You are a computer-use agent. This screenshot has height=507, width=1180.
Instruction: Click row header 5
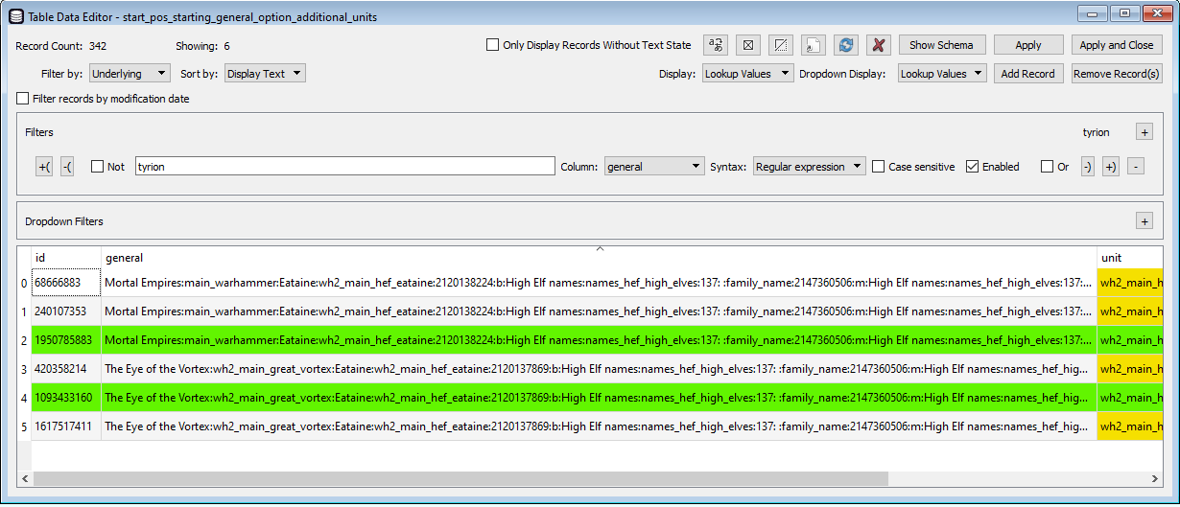point(24,426)
